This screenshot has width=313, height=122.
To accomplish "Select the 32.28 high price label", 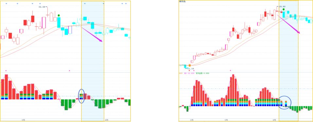I will tap(42, 7).
